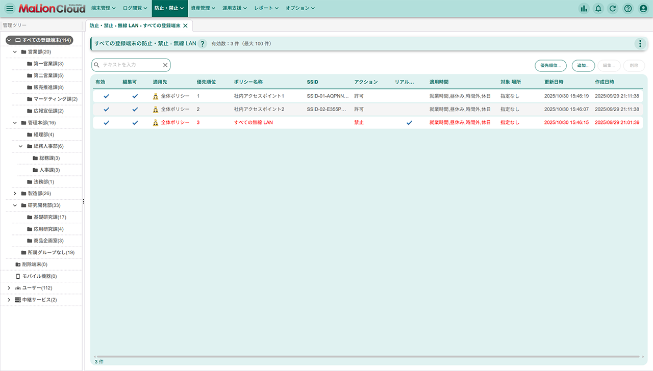Toggle 有効 check for 社内アクセスポイント1

[106, 96]
